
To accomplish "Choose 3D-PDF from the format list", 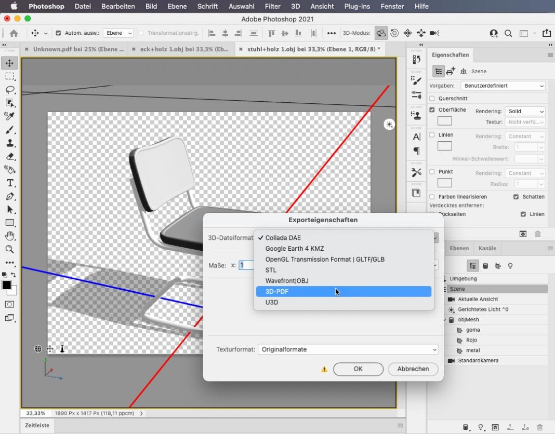I will pyautogui.click(x=343, y=291).
